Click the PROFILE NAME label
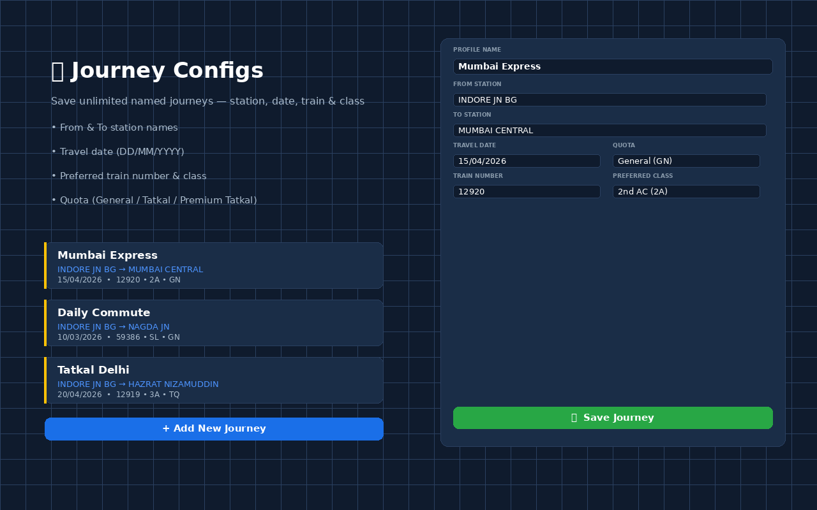Viewport: 817px width, 510px height. point(477,50)
